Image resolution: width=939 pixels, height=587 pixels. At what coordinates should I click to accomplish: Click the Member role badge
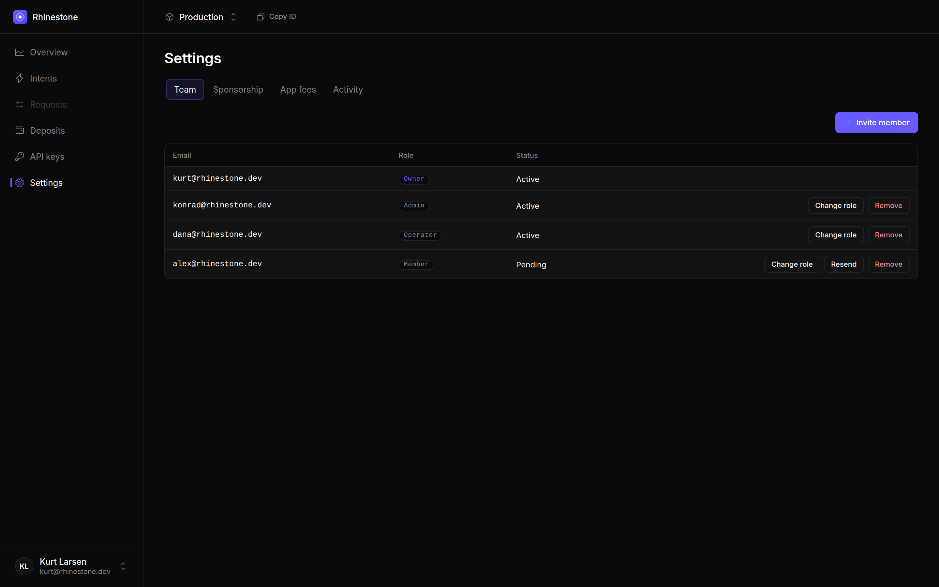tap(416, 264)
